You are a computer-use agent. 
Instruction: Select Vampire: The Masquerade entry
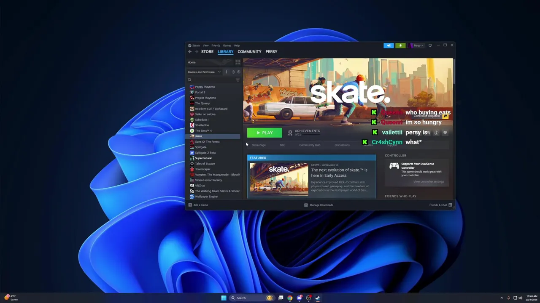[x=215, y=174]
